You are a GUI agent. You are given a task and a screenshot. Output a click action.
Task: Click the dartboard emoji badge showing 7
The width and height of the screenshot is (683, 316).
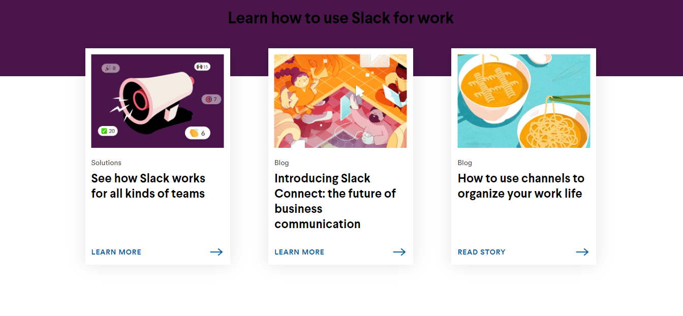211,99
